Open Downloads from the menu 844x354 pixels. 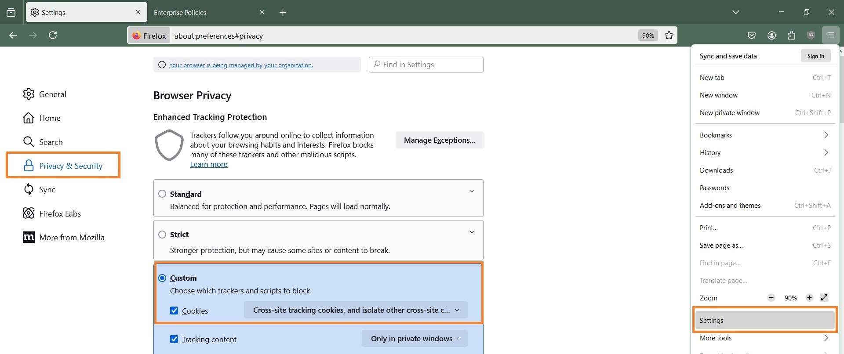pos(765,170)
